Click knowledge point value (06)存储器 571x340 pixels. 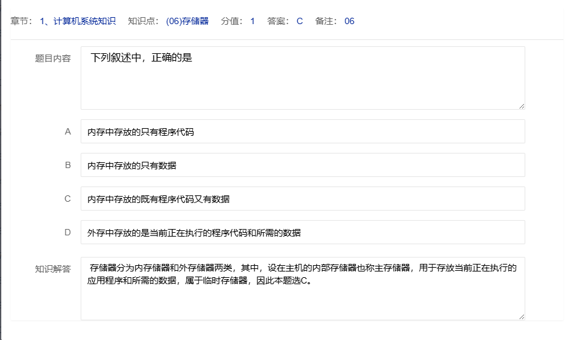(187, 21)
